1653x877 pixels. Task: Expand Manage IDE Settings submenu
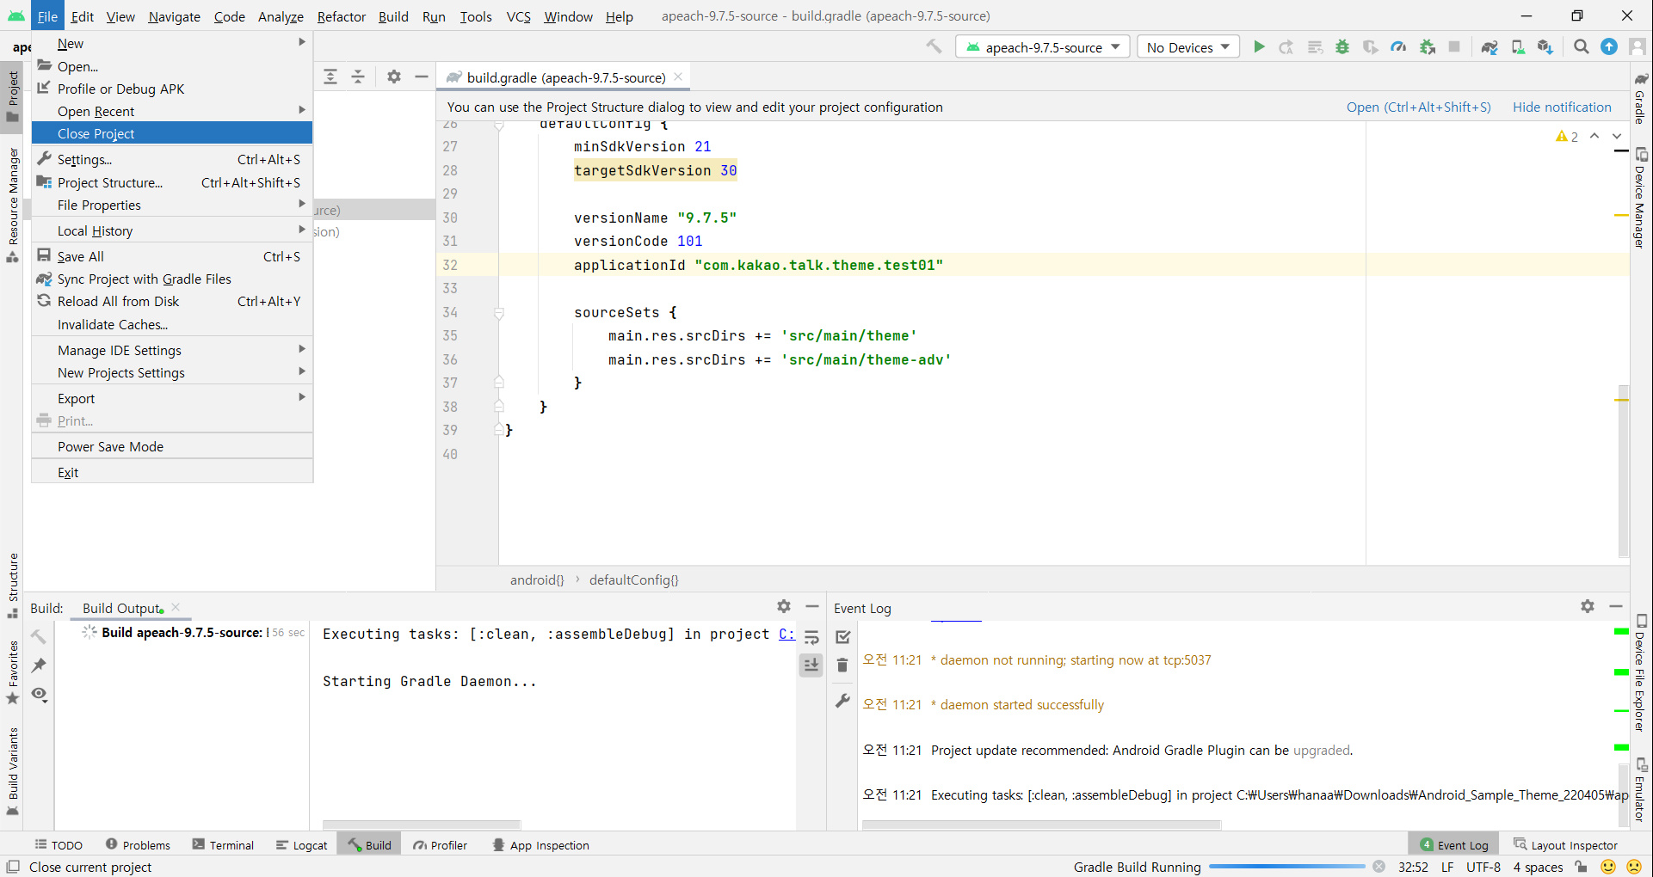pyautogui.click(x=172, y=350)
